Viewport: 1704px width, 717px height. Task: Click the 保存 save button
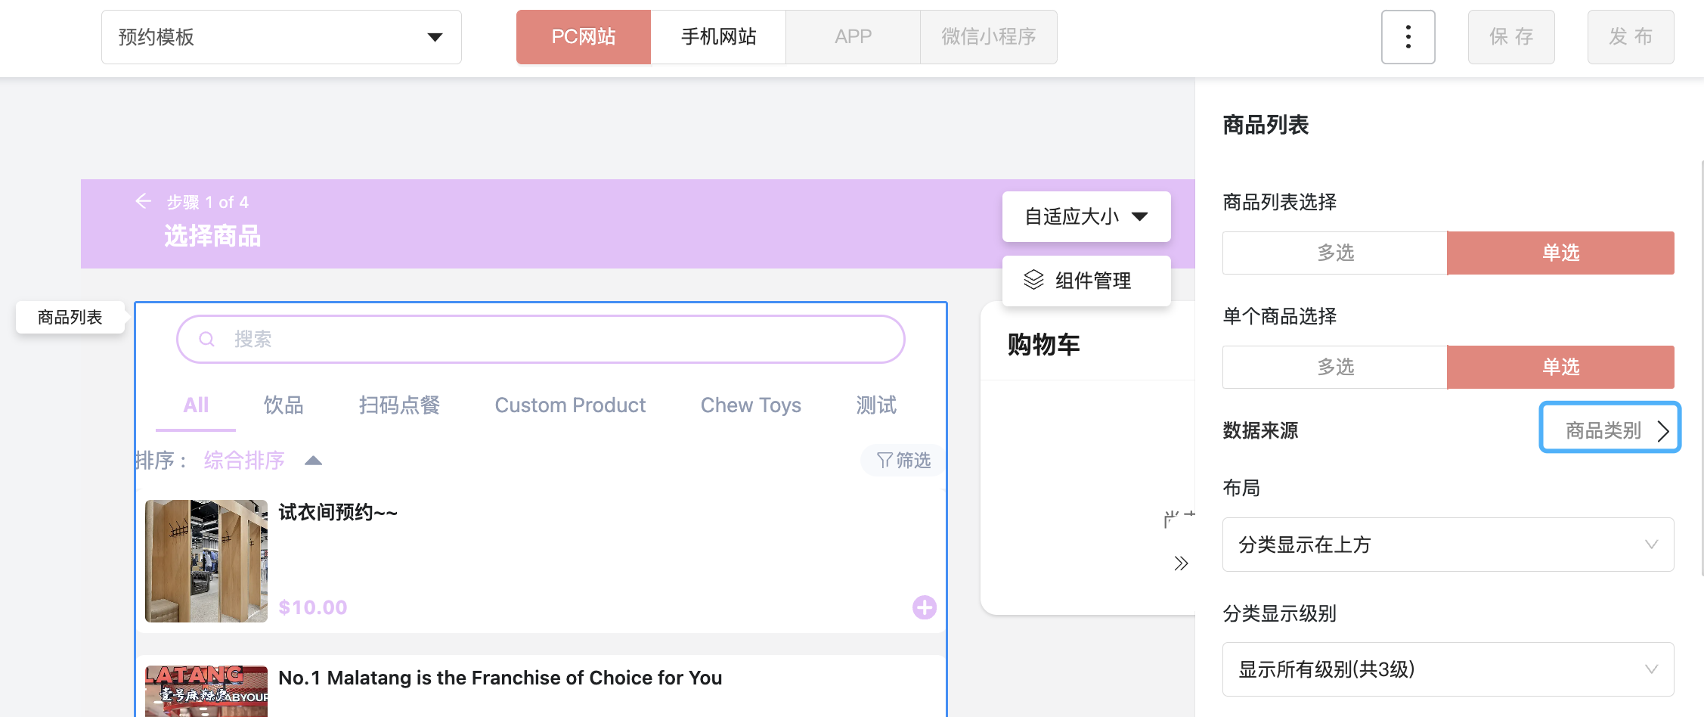1511,37
